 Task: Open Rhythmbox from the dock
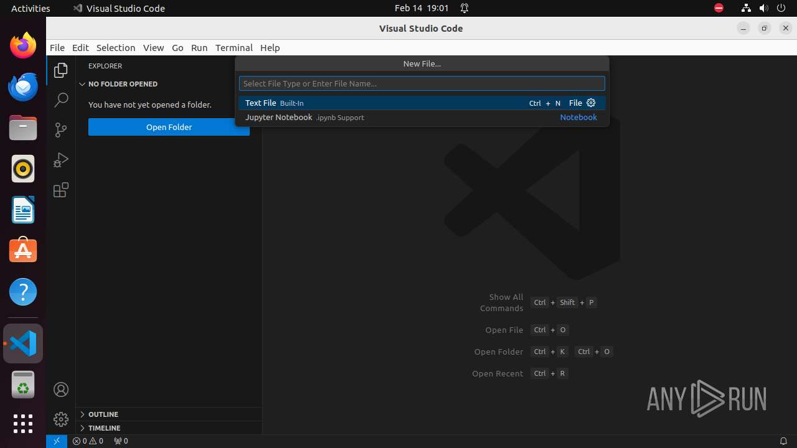coord(23,169)
